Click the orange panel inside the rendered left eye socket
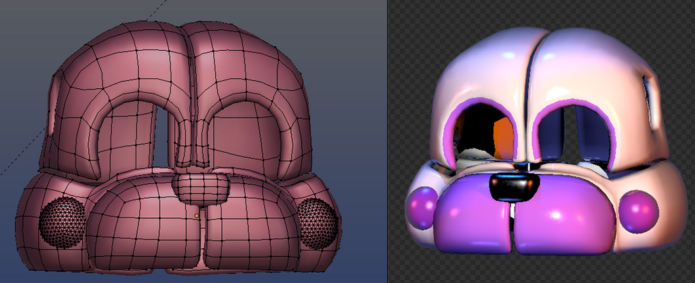 coord(503,138)
